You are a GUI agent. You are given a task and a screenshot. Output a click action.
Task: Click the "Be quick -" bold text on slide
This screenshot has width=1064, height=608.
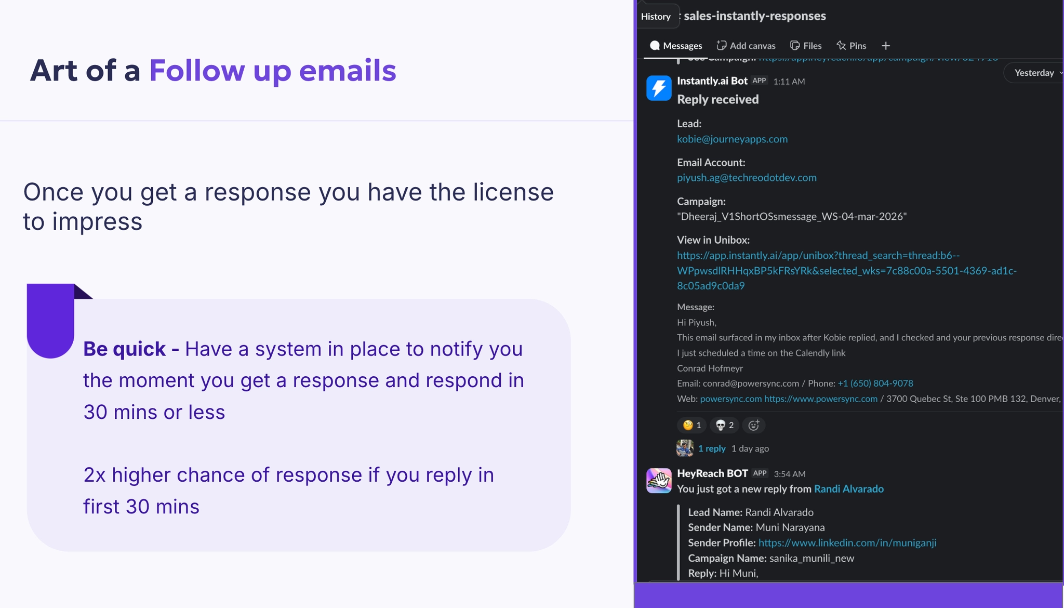tap(131, 349)
